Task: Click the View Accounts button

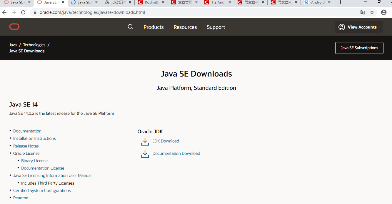Action: (359, 27)
